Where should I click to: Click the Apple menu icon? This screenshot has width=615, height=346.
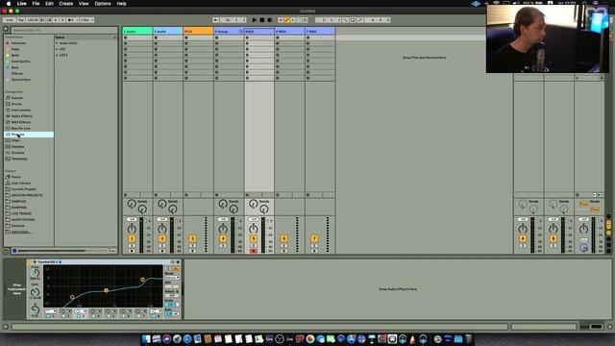pyautogui.click(x=9, y=4)
